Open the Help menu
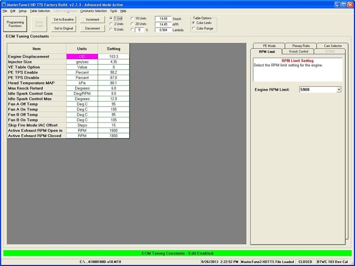 point(124,11)
